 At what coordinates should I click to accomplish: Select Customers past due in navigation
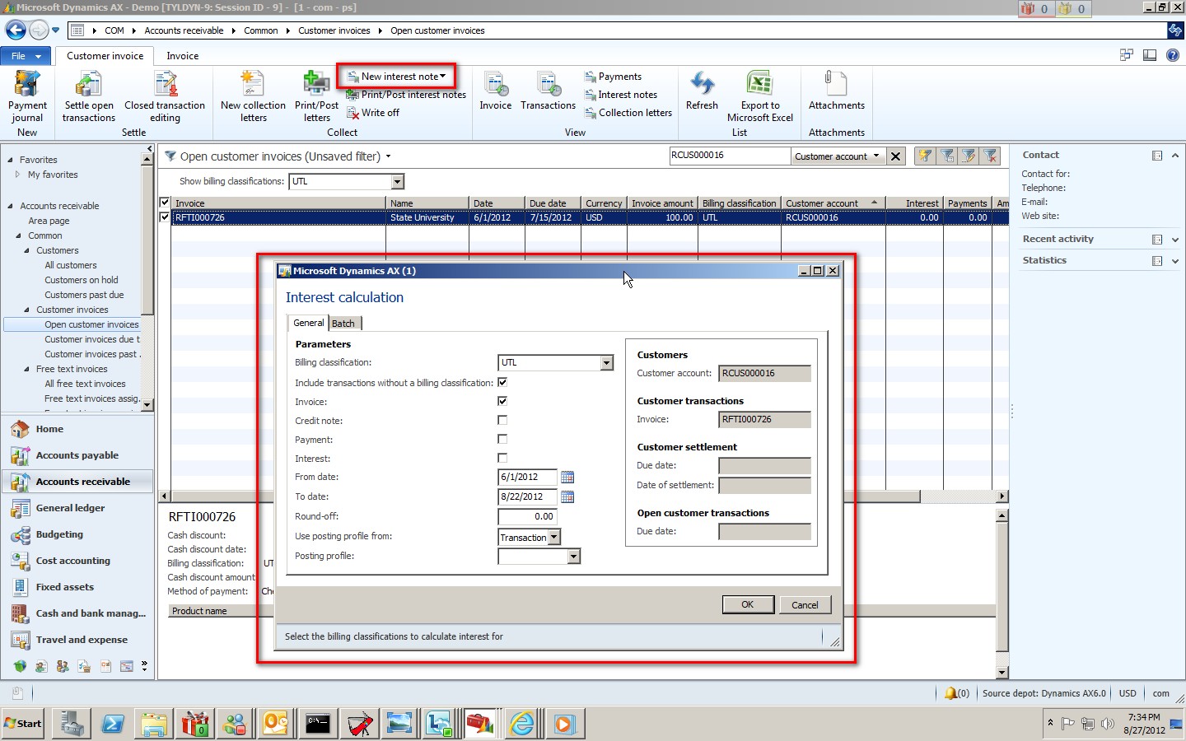pos(84,295)
